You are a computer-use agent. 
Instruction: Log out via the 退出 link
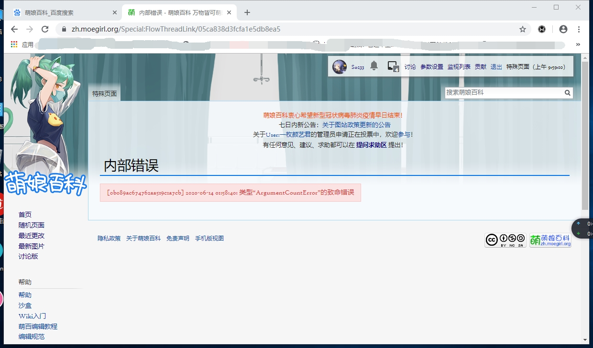(495, 67)
